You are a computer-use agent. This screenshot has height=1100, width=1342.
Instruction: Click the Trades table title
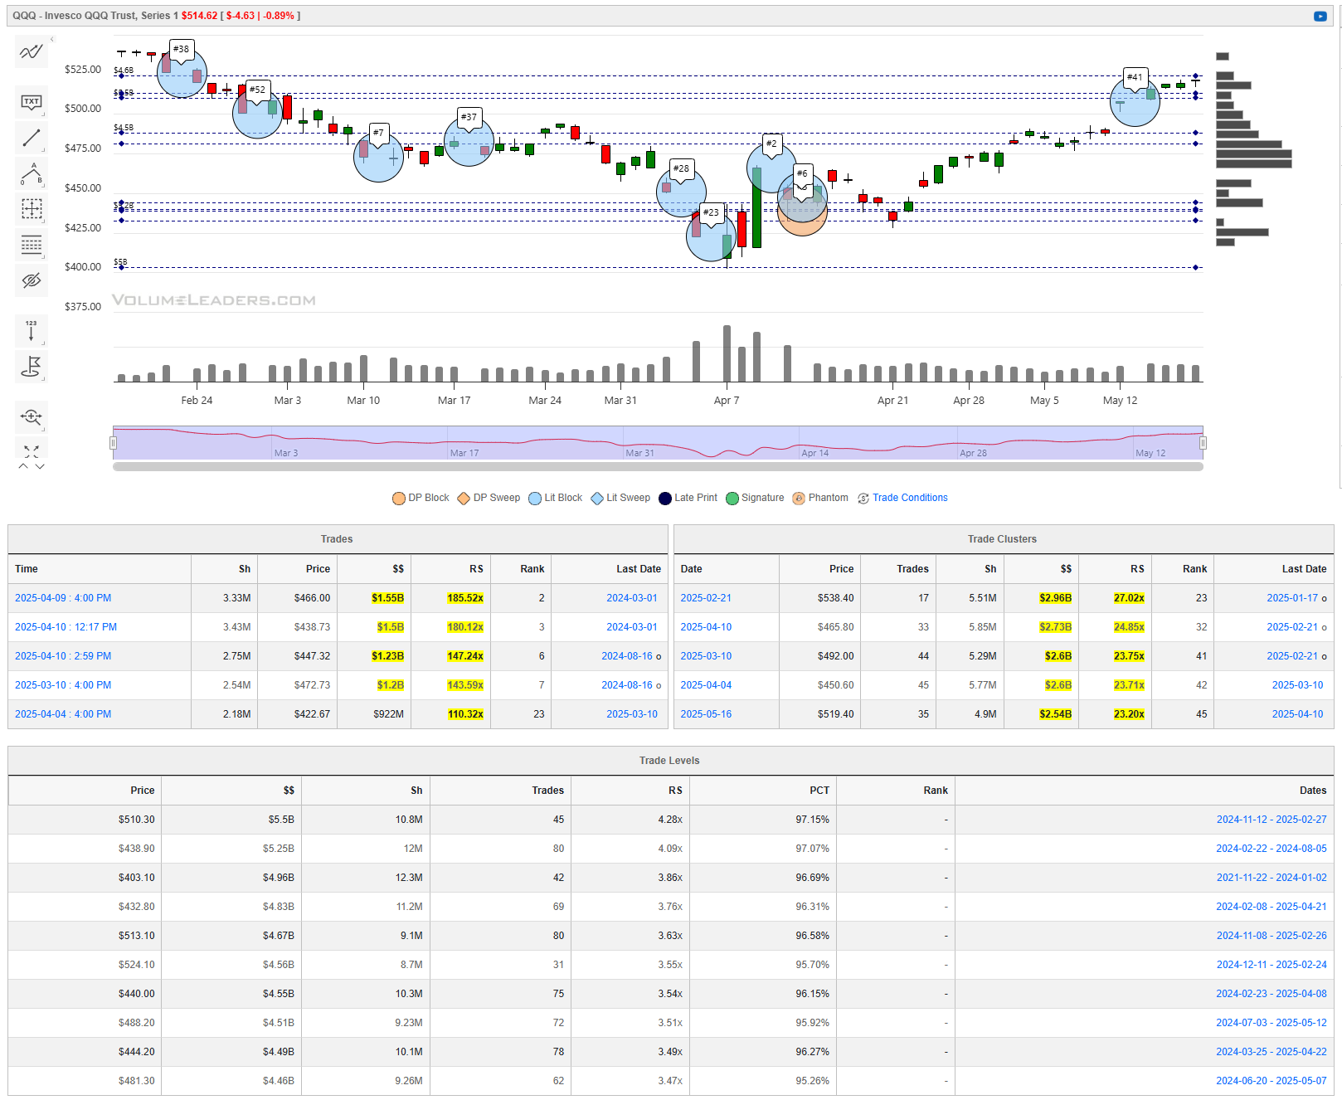337,539
